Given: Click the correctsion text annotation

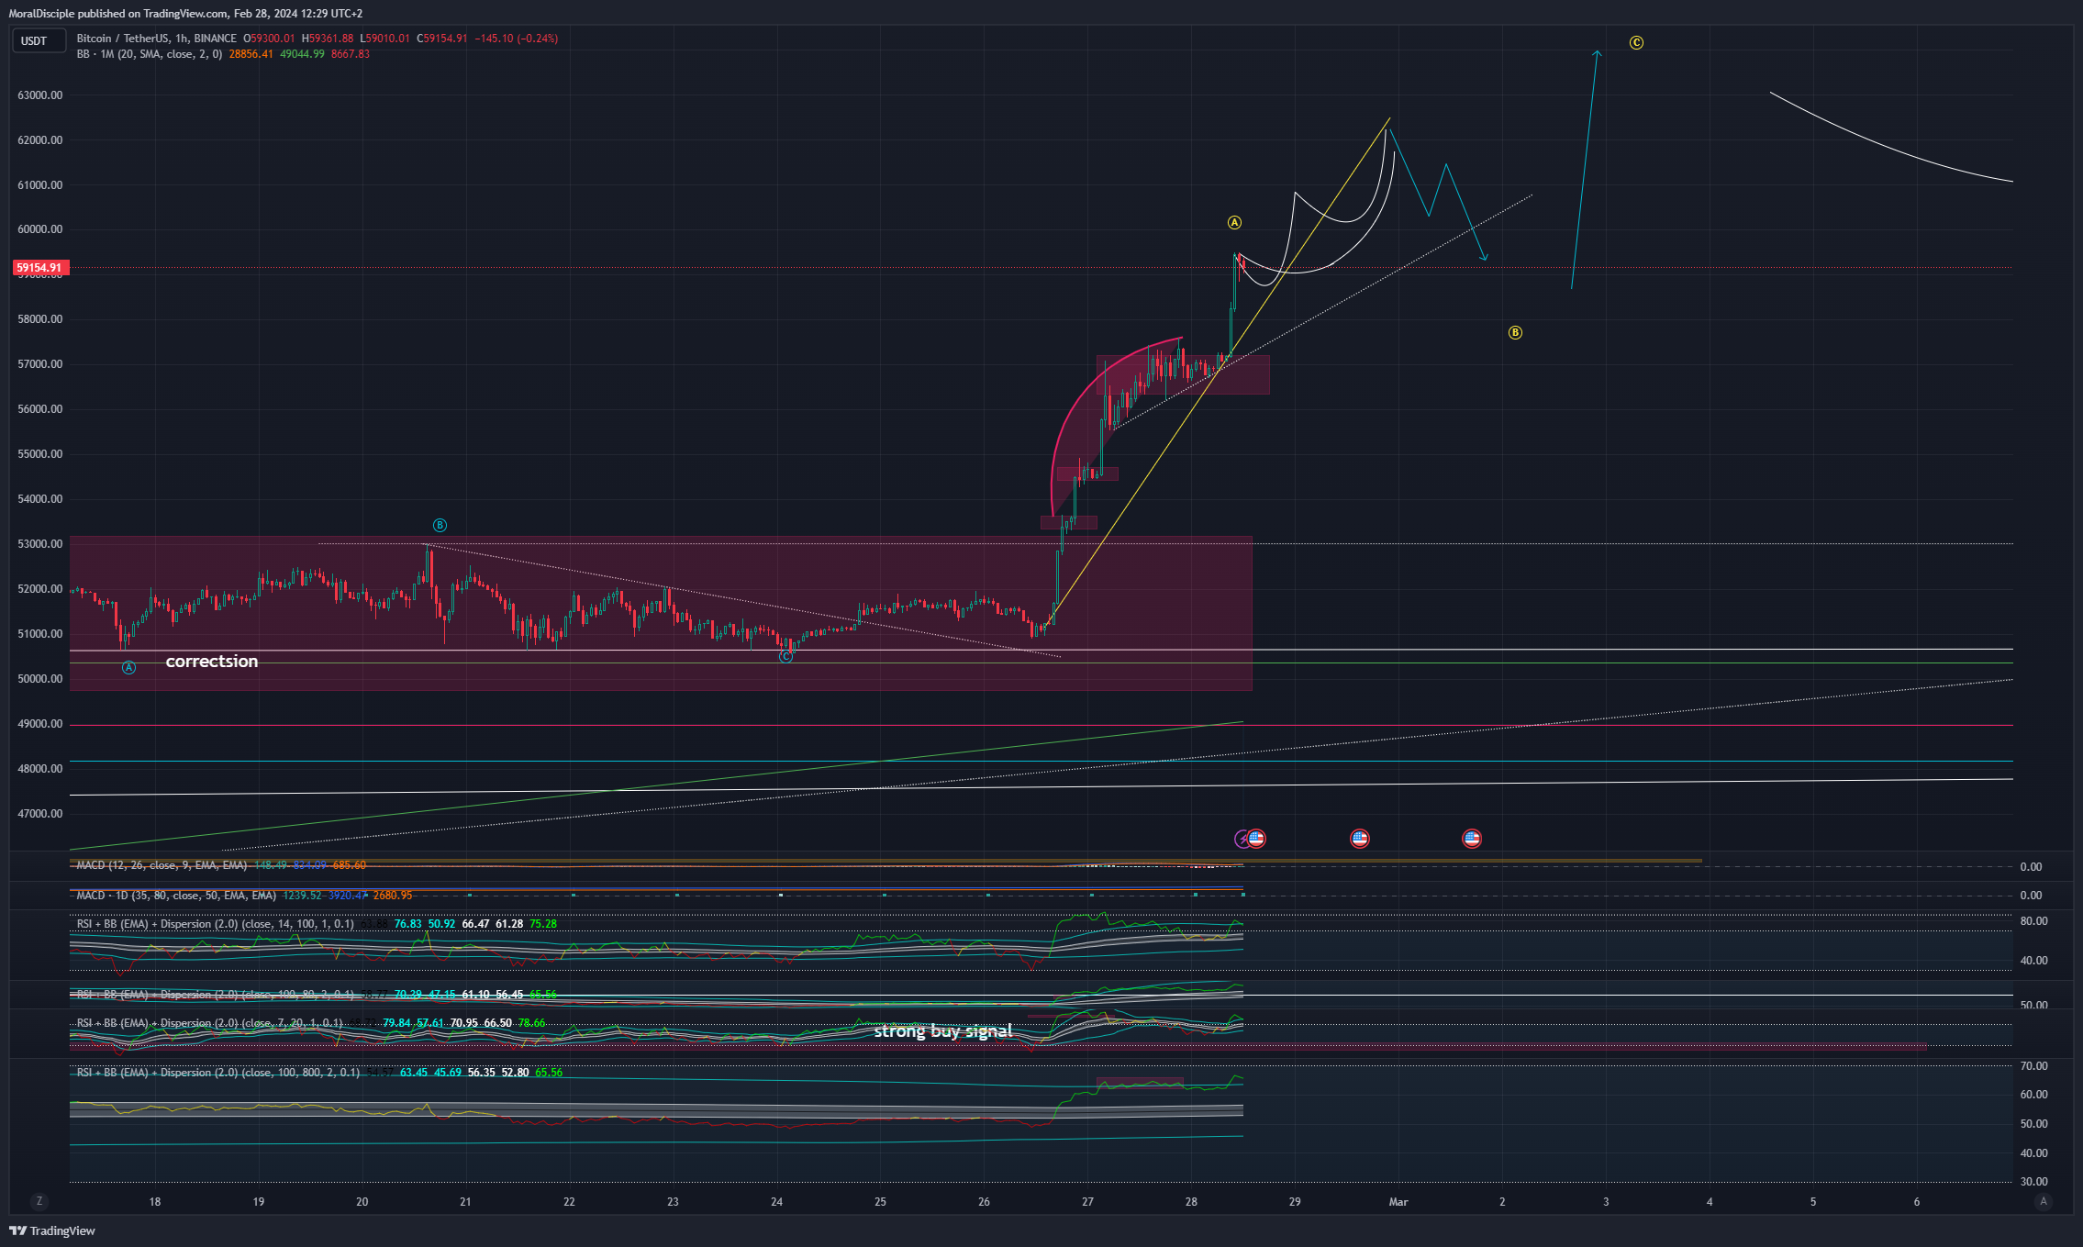Looking at the screenshot, I should pos(212,662).
